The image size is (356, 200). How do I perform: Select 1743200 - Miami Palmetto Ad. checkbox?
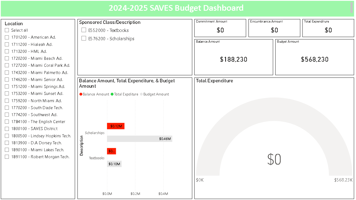(7, 73)
